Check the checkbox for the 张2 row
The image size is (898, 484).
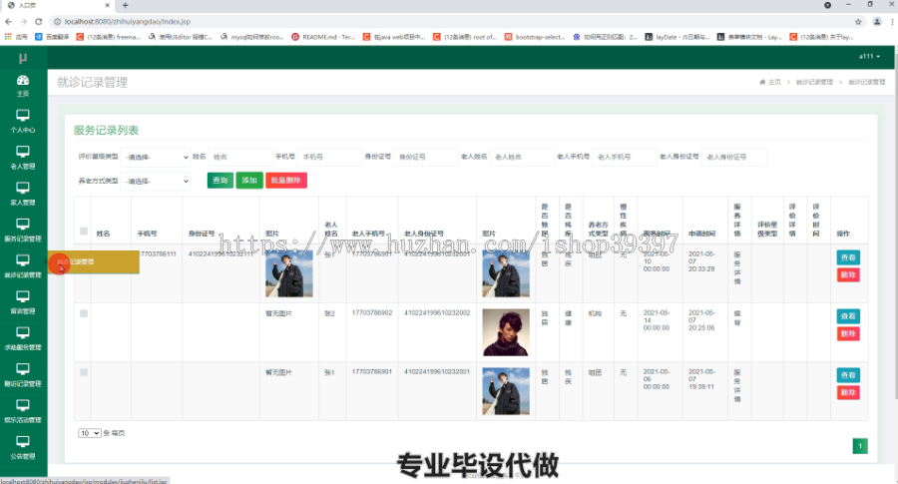[84, 314]
